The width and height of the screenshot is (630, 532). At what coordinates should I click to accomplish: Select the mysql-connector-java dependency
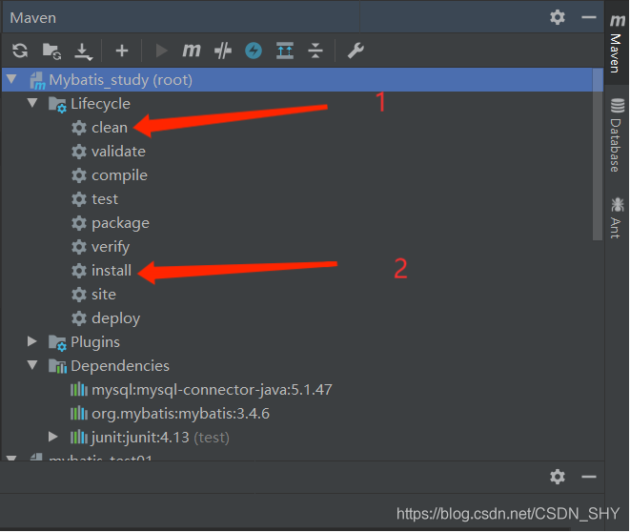(x=211, y=389)
